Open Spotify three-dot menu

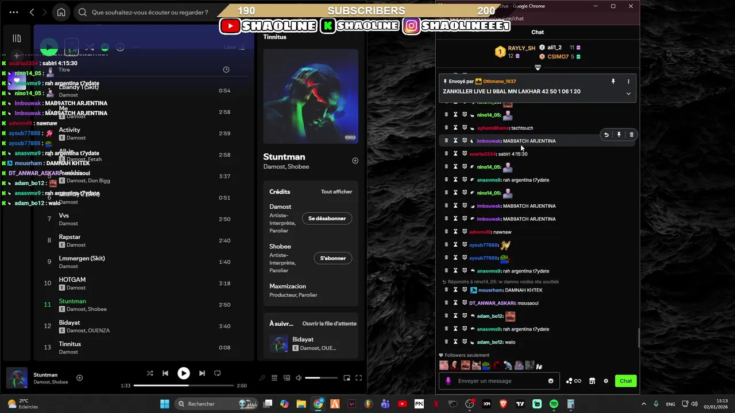click(x=14, y=12)
